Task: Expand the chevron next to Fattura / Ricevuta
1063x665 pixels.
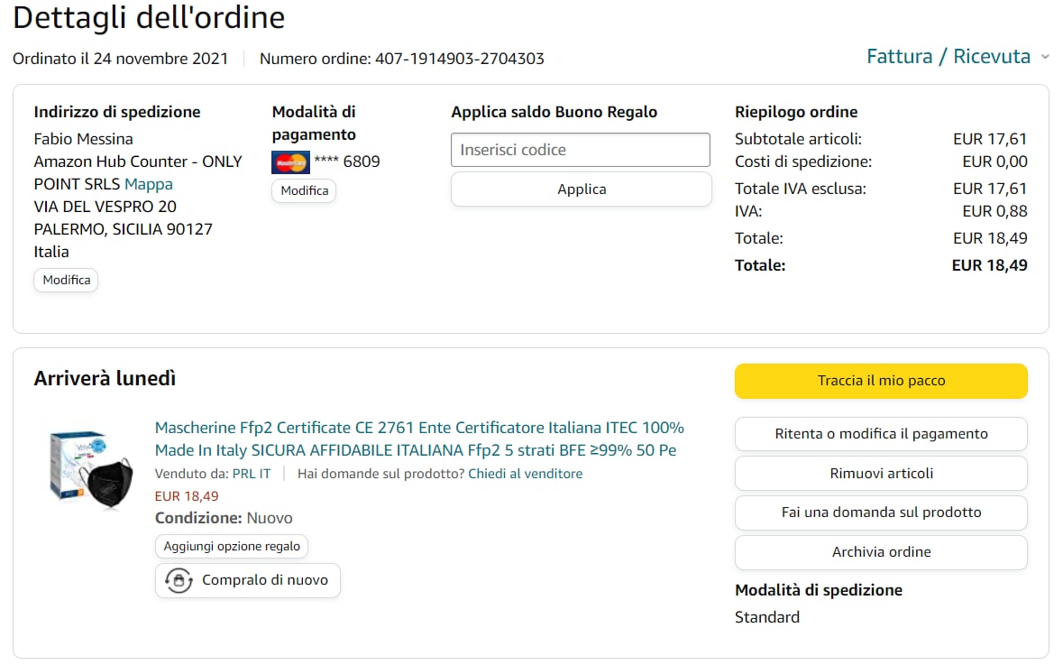Action: pyautogui.click(x=1045, y=57)
